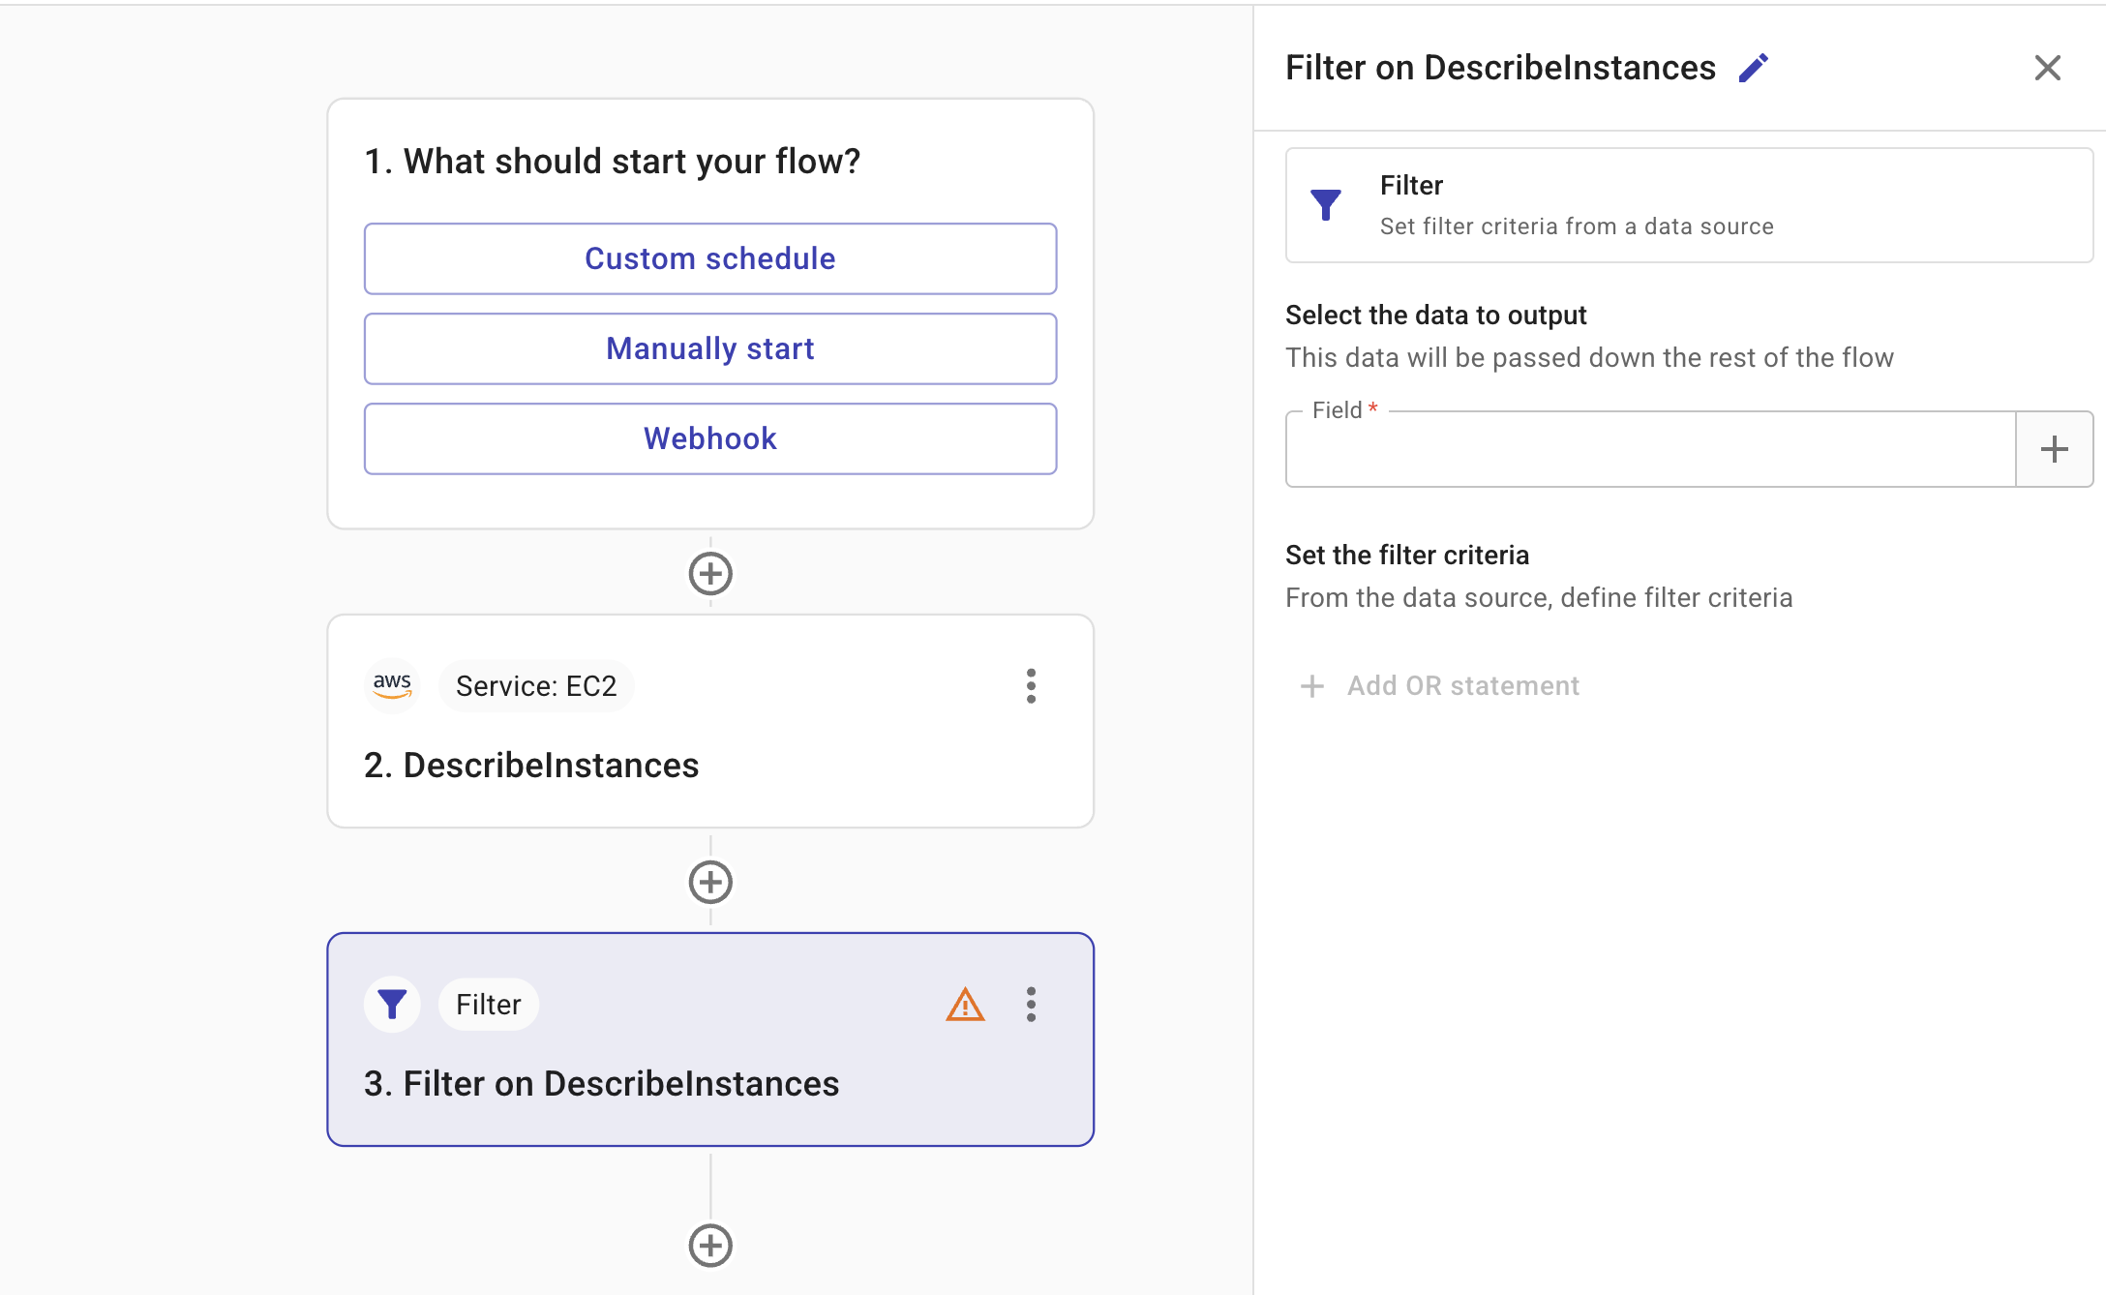Open the Filter step three-dot menu
The width and height of the screenshot is (2106, 1295).
pos(1031,1005)
